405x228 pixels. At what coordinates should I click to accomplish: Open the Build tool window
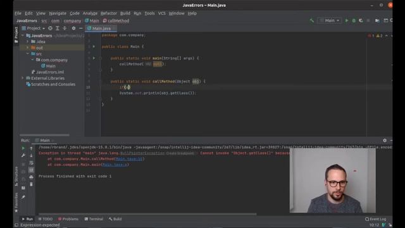click(115, 219)
